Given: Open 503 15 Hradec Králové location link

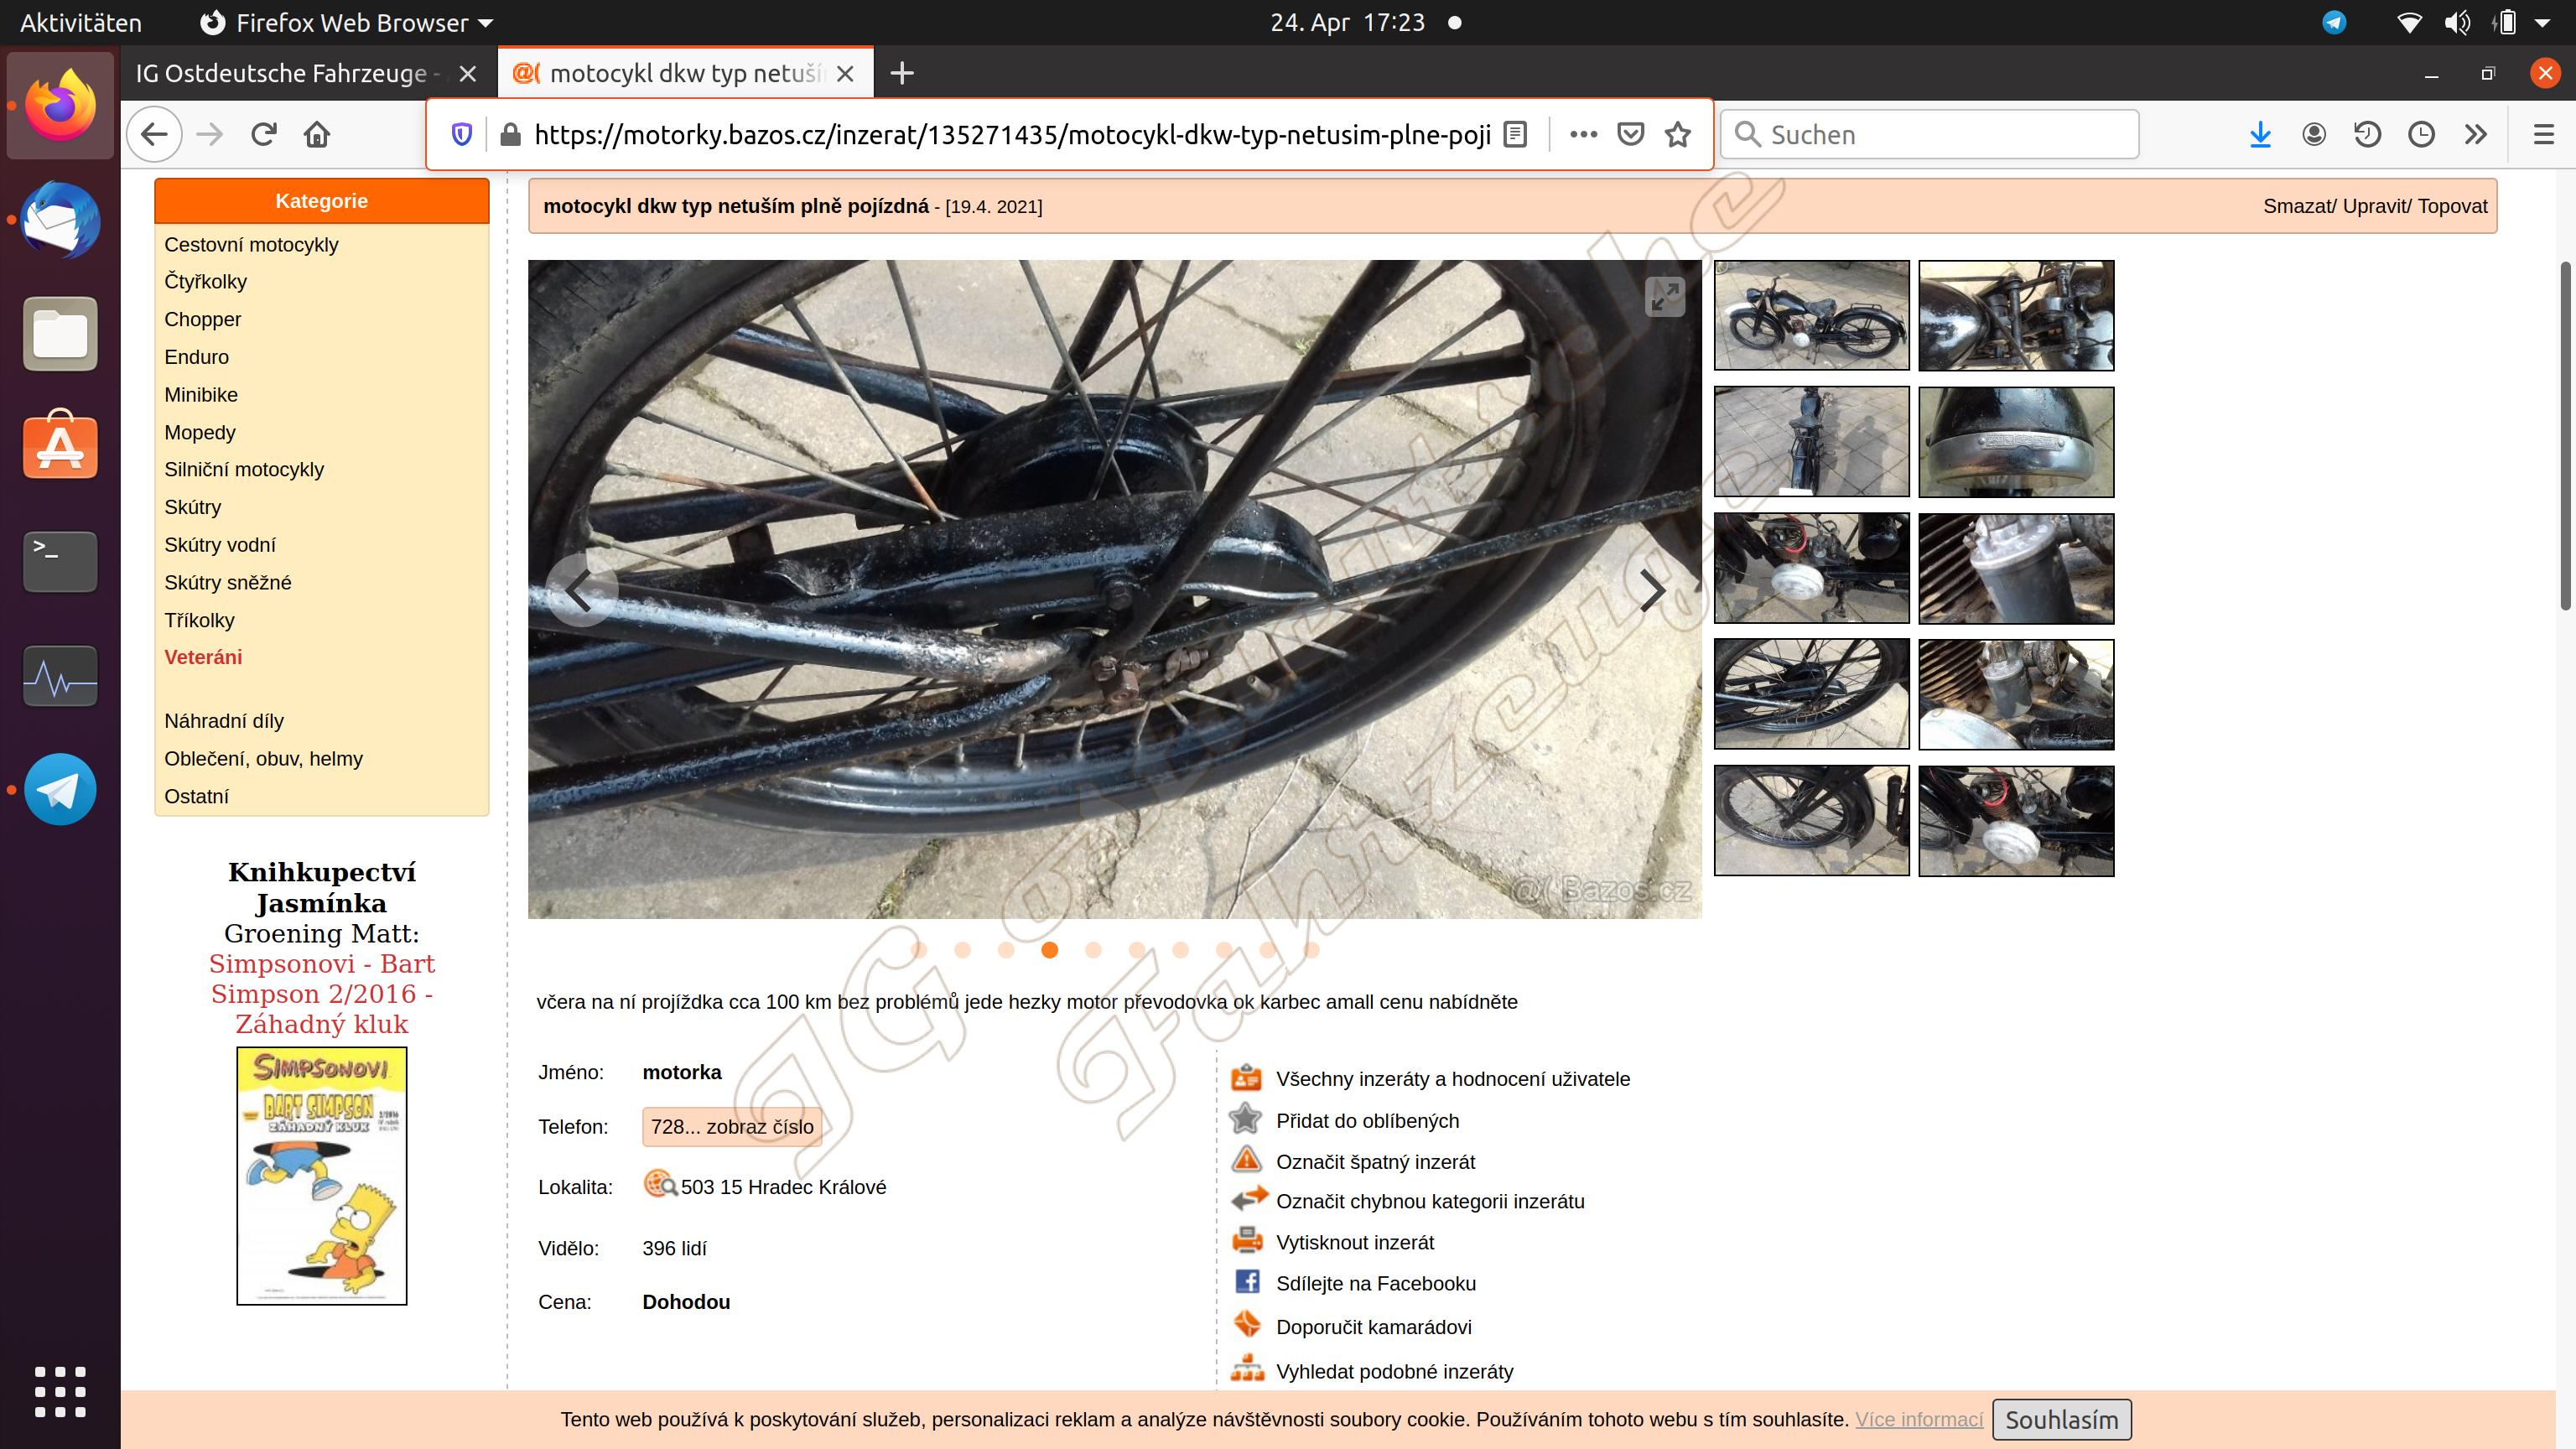Looking at the screenshot, I should pyautogui.click(x=783, y=1187).
